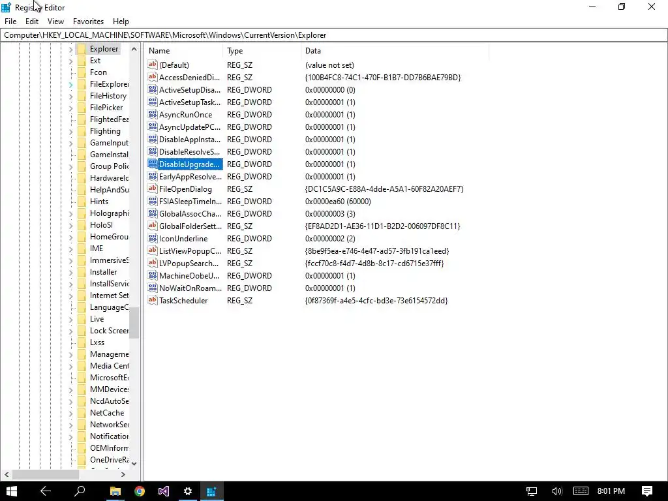
Task: Select the IME key in tree
Action: [x=97, y=249]
